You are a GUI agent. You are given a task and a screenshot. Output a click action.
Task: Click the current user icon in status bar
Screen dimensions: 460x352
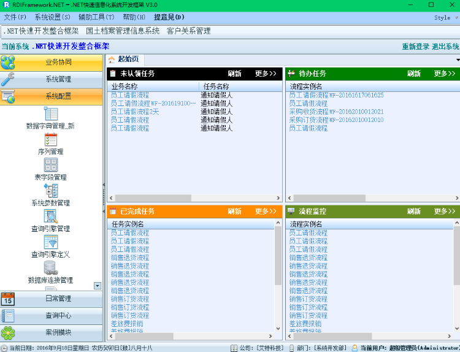(x=355, y=348)
